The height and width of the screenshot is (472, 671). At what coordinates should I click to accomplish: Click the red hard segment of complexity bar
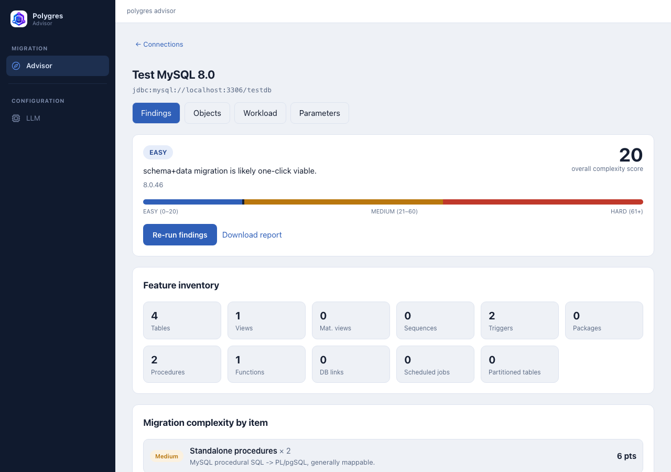pyautogui.click(x=543, y=202)
